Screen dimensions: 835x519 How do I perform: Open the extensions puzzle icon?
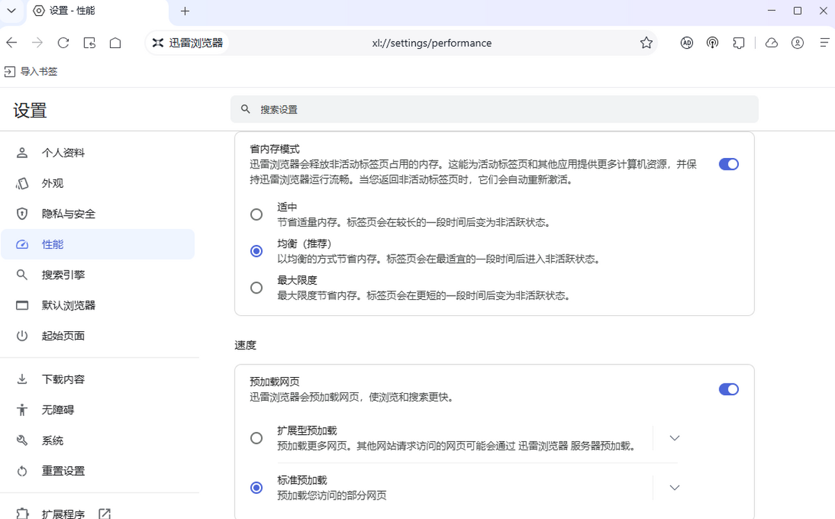click(x=739, y=43)
